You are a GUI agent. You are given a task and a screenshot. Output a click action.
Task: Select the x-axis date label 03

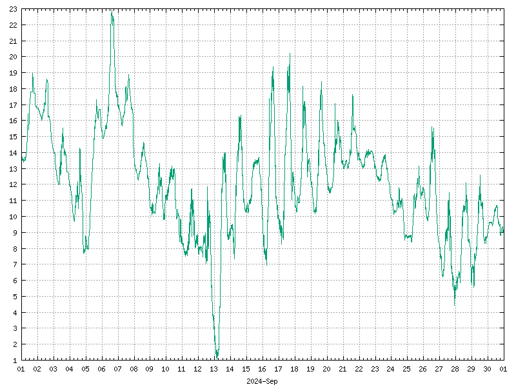(54, 369)
